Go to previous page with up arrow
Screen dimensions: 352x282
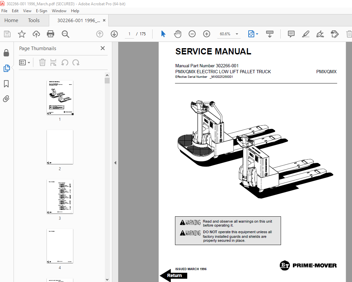pyautogui.click(x=100, y=34)
